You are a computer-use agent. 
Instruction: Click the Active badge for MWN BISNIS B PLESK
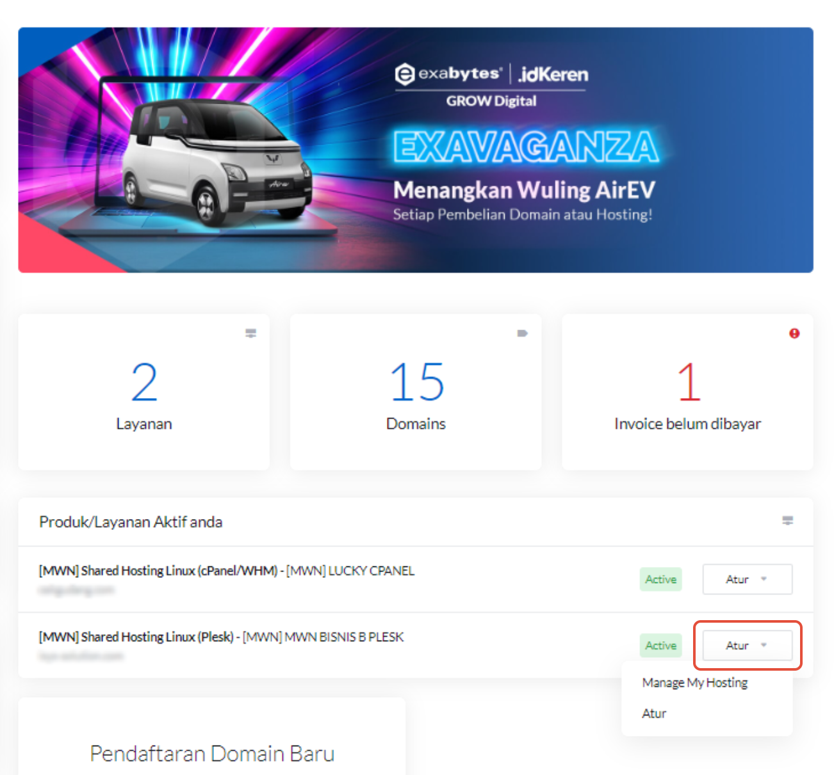661,646
